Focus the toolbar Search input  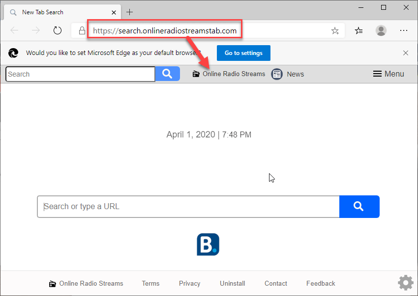80,74
